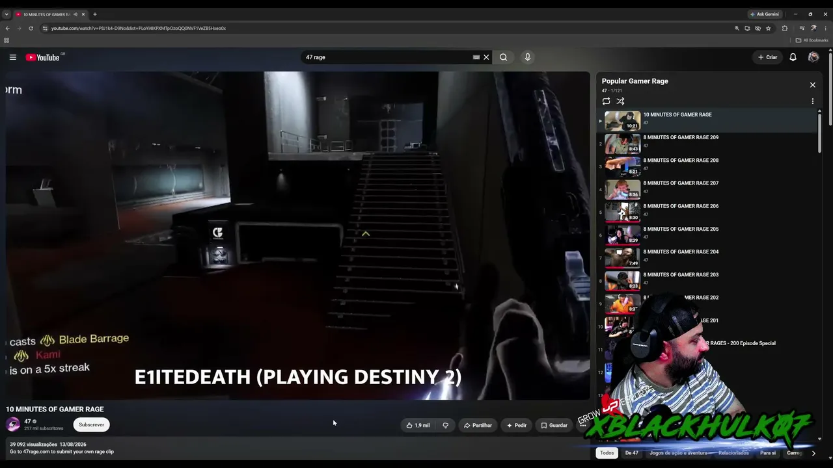Save video with Guardar button
833x468 pixels.
point(554,425)
